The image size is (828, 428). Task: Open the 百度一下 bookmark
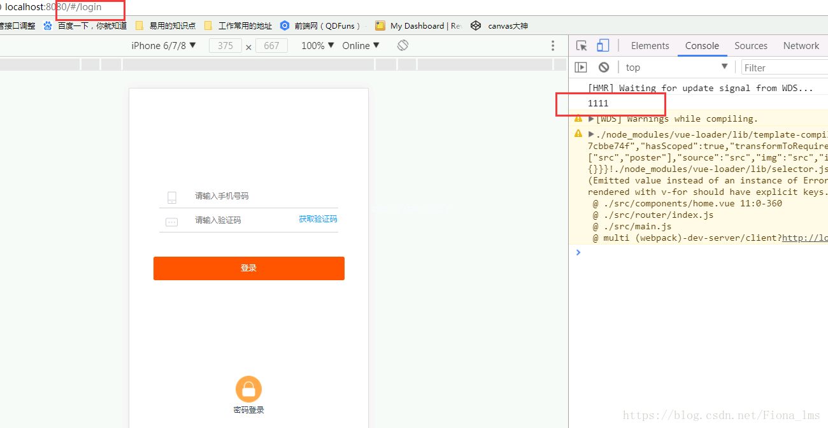[85, 25]
